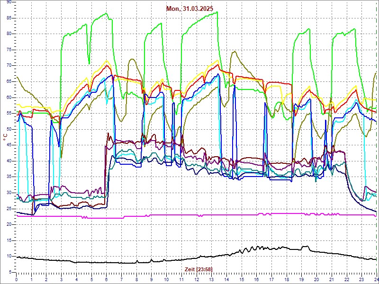Click hour 6 on the time axis

click(106, 279)
